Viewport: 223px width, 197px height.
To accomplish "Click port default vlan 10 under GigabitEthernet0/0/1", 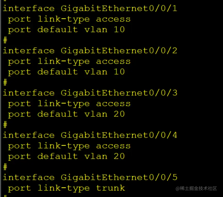I will click(67, 30).
